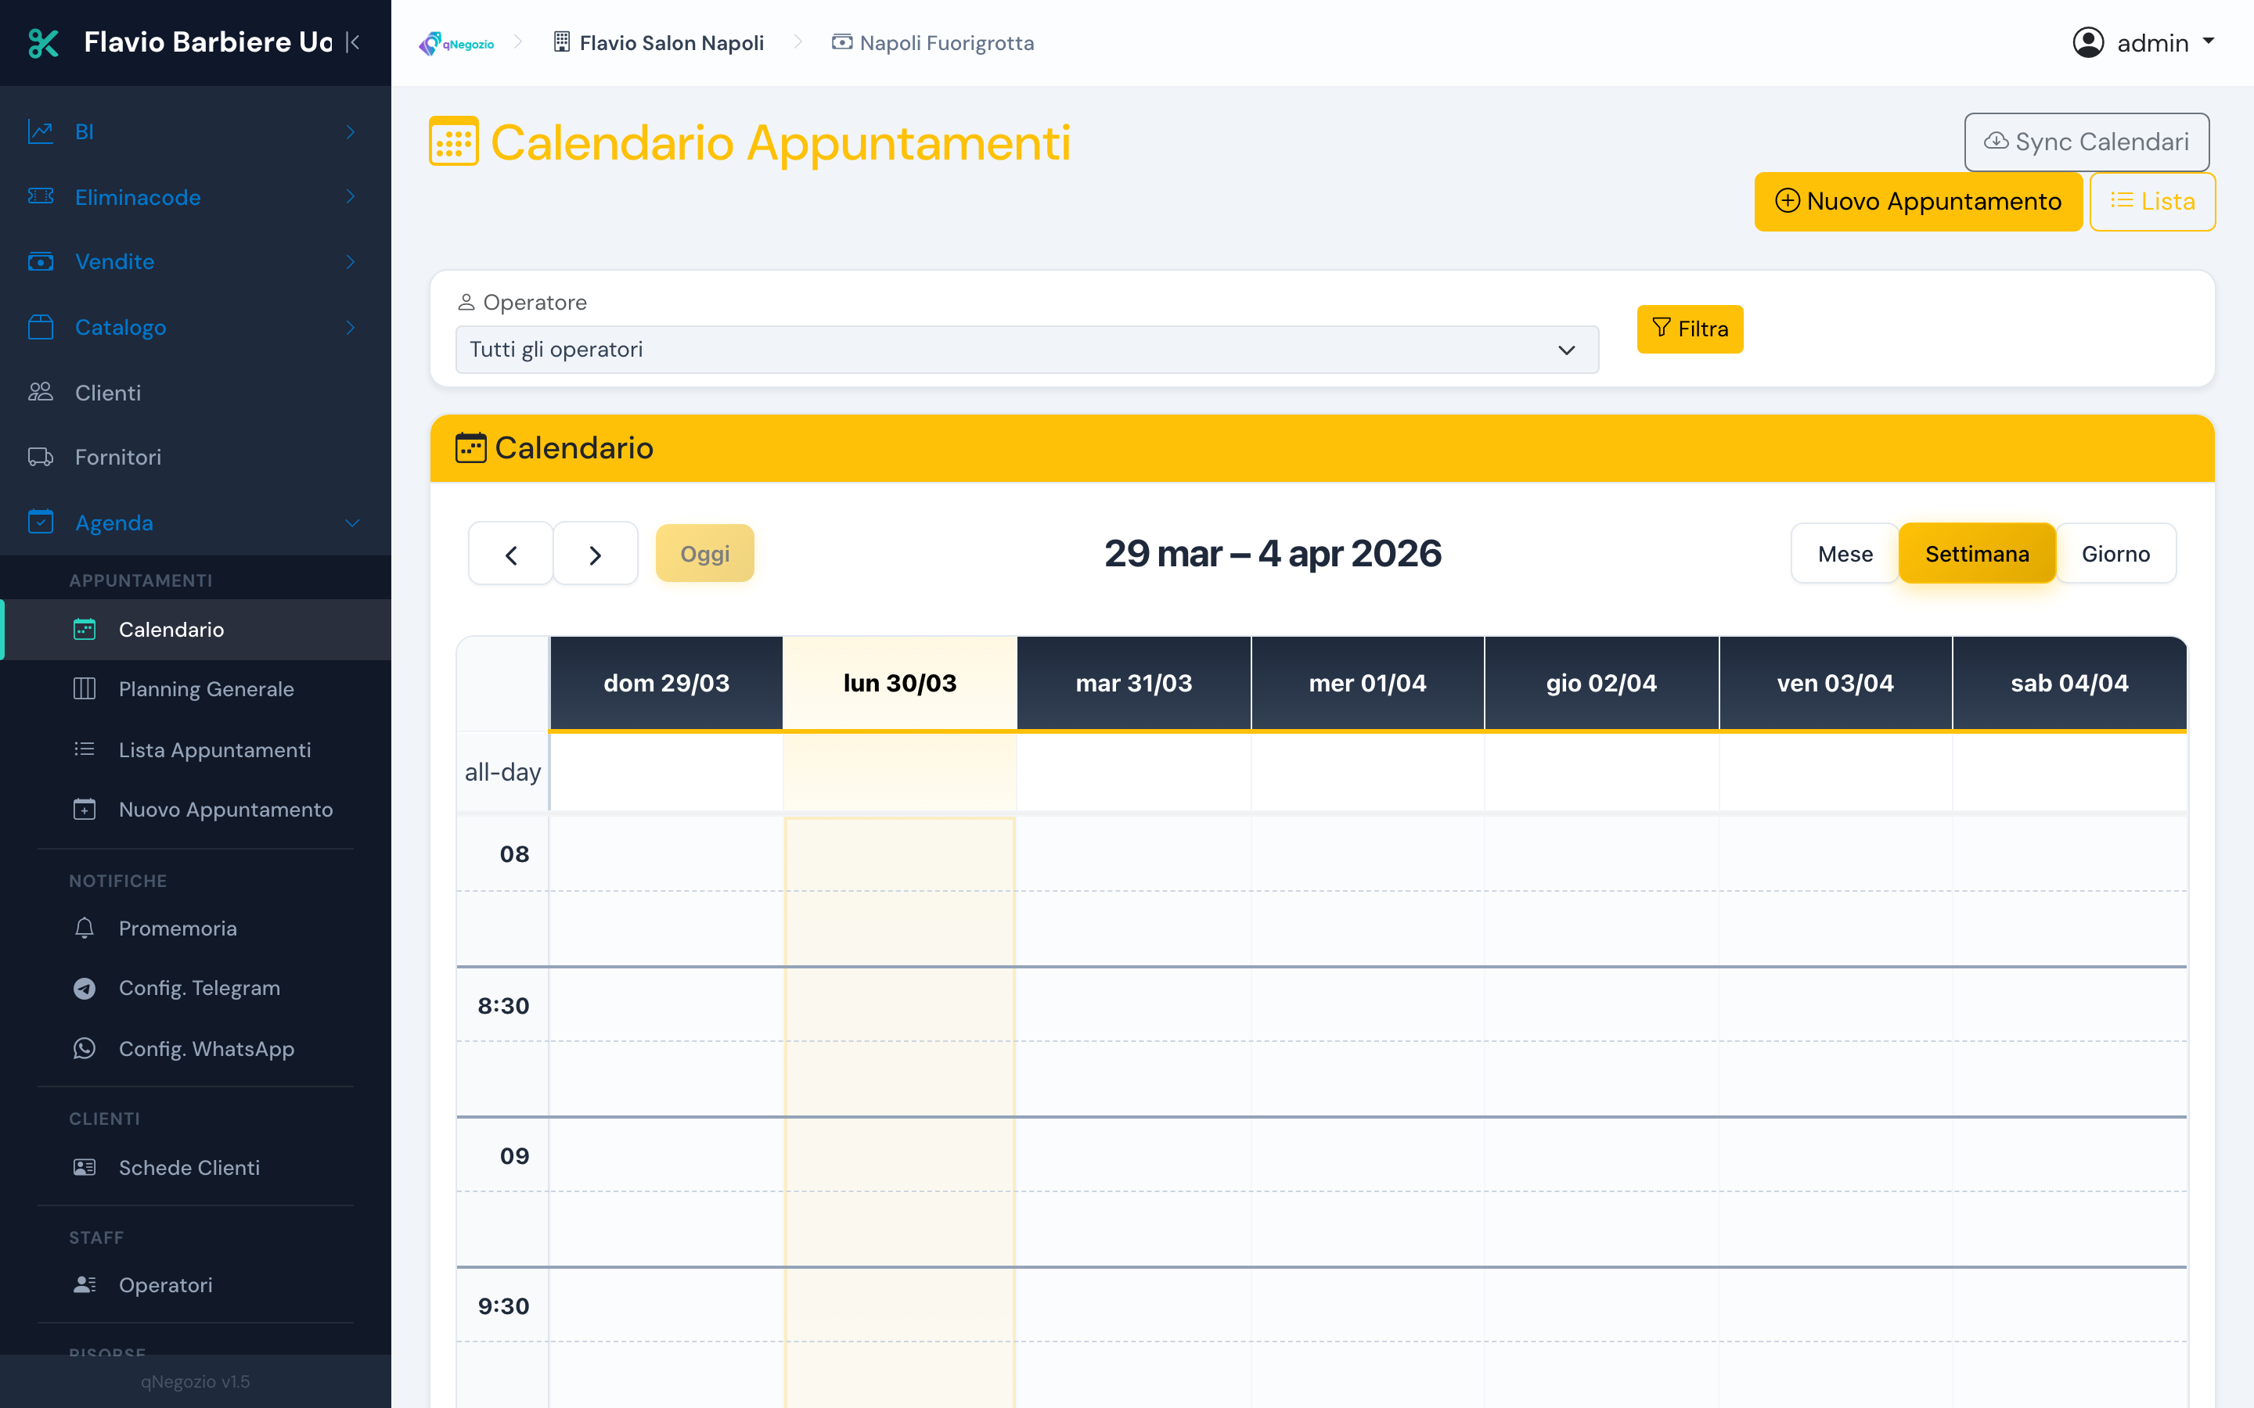Click the Flavio Salon Napoli breadcrumb

(x=658, y=43)
